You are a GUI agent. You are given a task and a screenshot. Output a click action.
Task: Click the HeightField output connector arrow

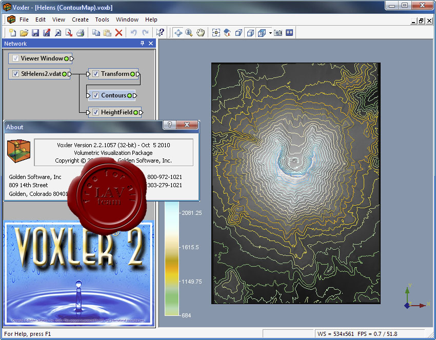click(x=141, y=113)
